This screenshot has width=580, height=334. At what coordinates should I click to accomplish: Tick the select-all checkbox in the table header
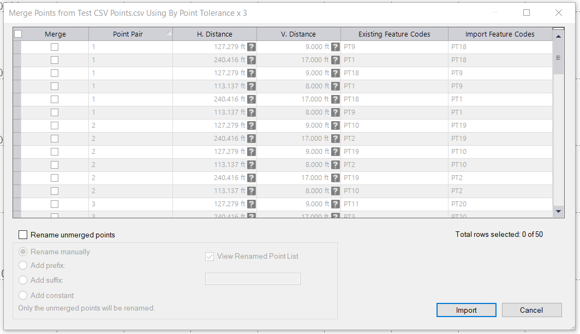[18, 34]
